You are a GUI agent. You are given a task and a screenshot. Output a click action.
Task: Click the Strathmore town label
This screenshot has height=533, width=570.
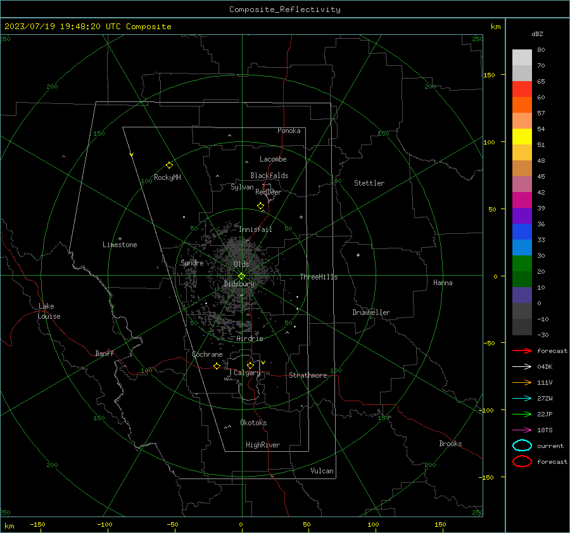coord(308,375)
